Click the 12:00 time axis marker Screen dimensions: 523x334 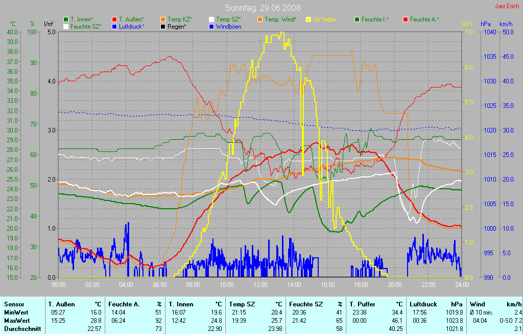click(x=260, y=285)
